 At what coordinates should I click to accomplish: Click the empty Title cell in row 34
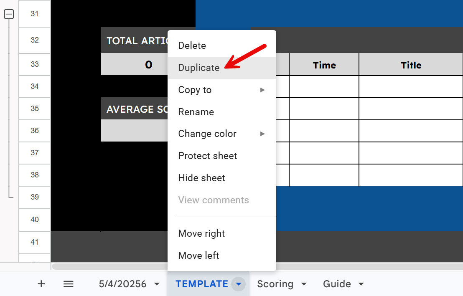(x=411, y=86)
